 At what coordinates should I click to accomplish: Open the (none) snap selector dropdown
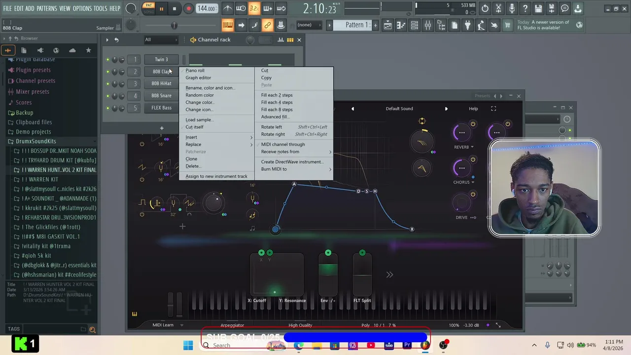pos(309,25)
